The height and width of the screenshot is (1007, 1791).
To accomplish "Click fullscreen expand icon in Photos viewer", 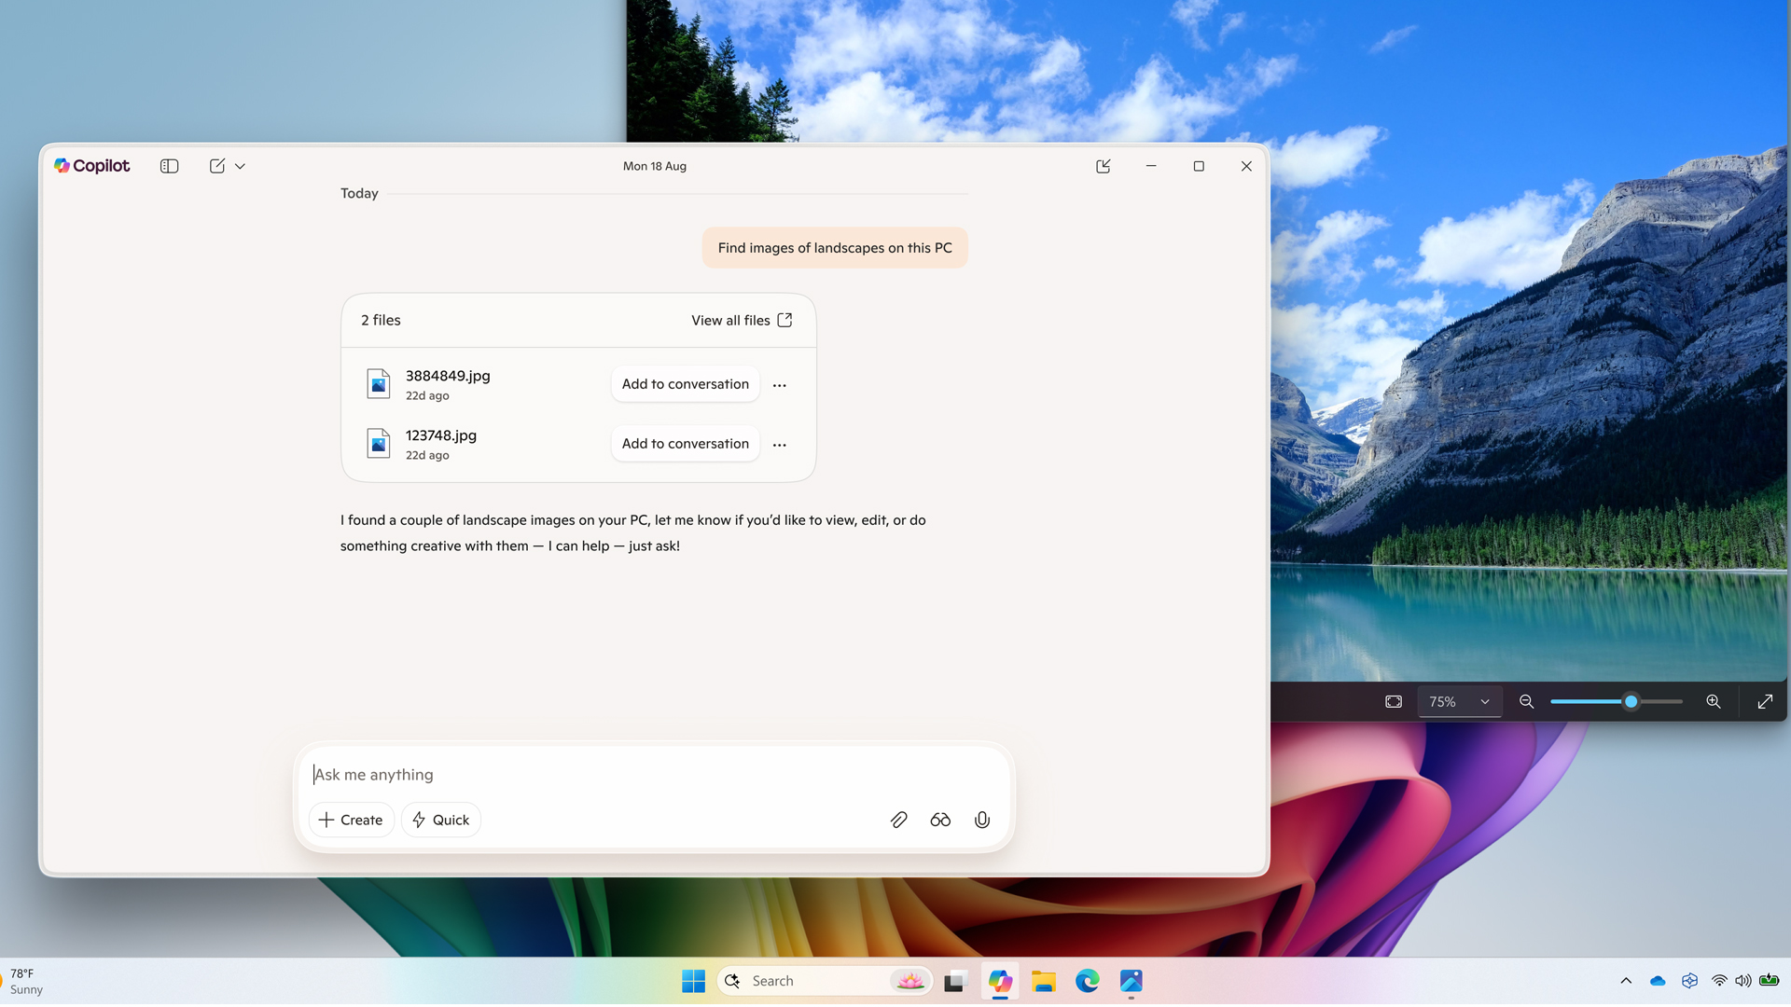I will (1765, 701).
